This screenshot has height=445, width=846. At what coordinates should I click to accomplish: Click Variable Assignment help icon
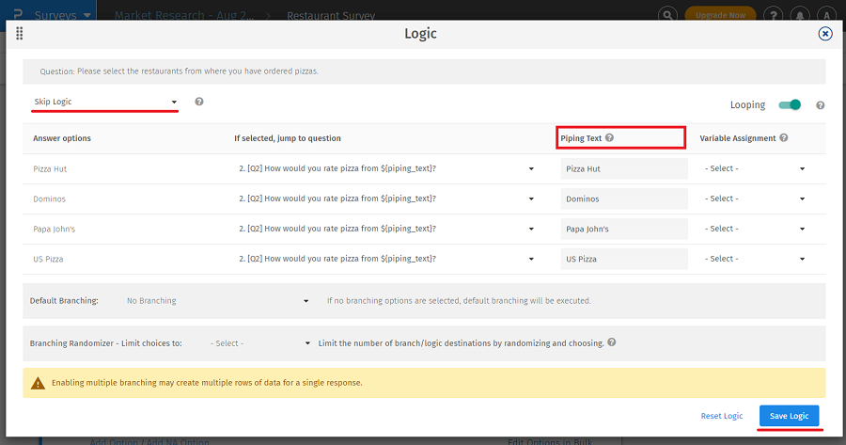(x=784, y=138)
